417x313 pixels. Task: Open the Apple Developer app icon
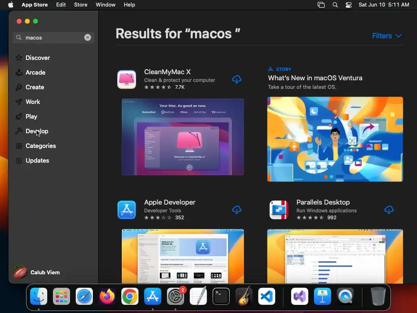point(127,210)
